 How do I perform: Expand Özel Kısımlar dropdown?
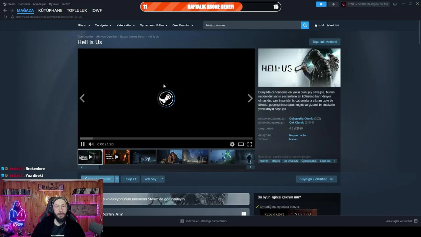(x=183, y=25)
